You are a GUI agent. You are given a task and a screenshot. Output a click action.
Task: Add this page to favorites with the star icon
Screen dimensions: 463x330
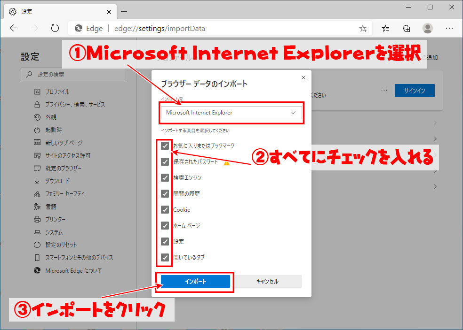(x=363, y=29)
